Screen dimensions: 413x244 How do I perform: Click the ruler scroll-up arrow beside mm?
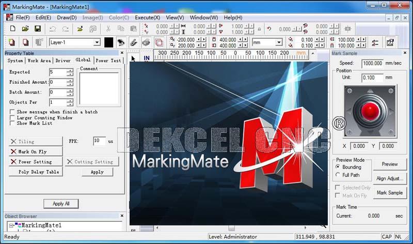pyautogui.click(x=313, y=53)
